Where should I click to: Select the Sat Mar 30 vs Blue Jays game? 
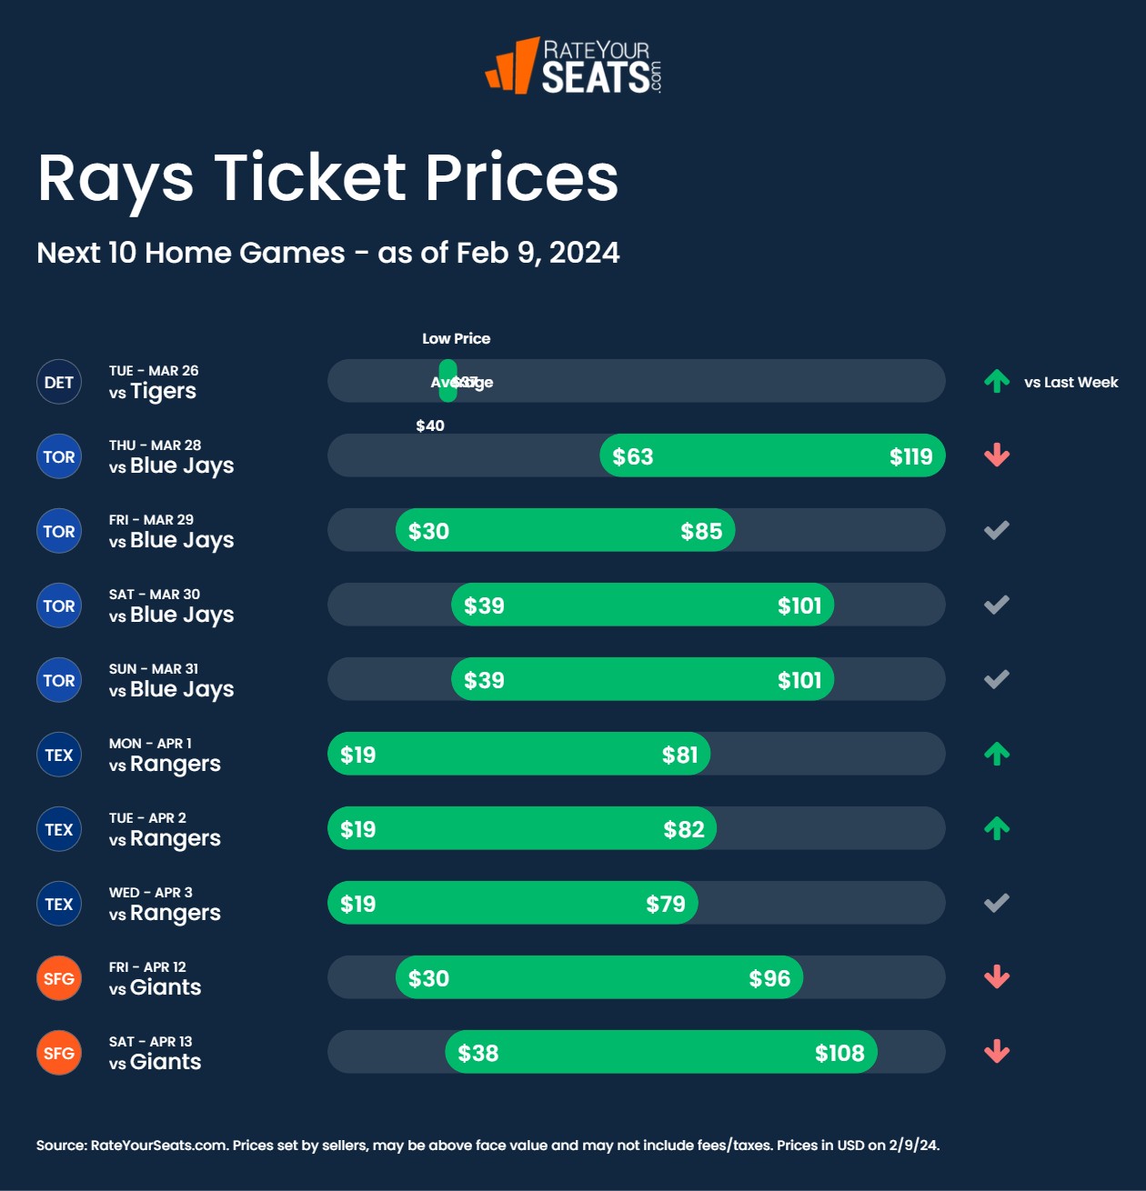[x=171, y=606]
